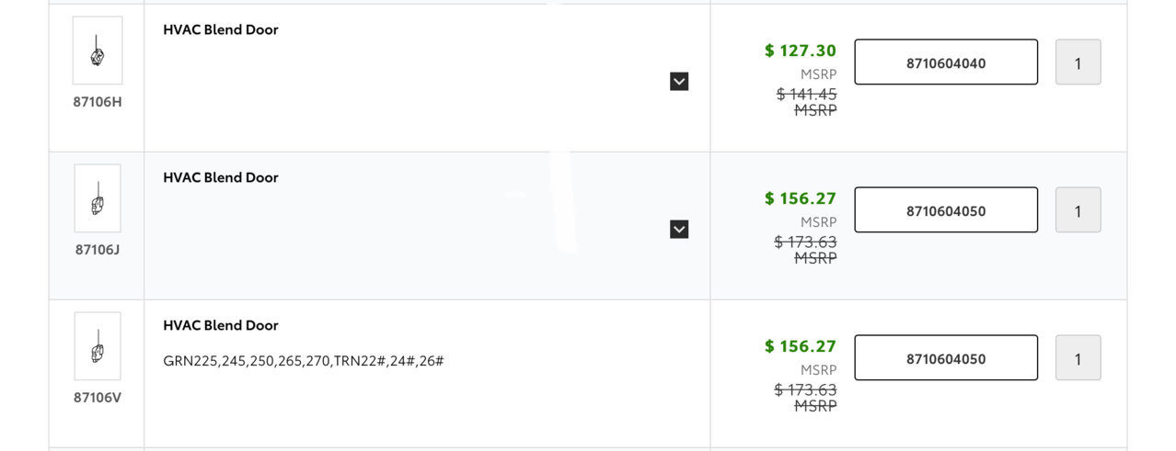Open the 87106H part diagram thumbnail
Image resolution: width=1176 pixels, height=451 pixels.
click(98, 51)
